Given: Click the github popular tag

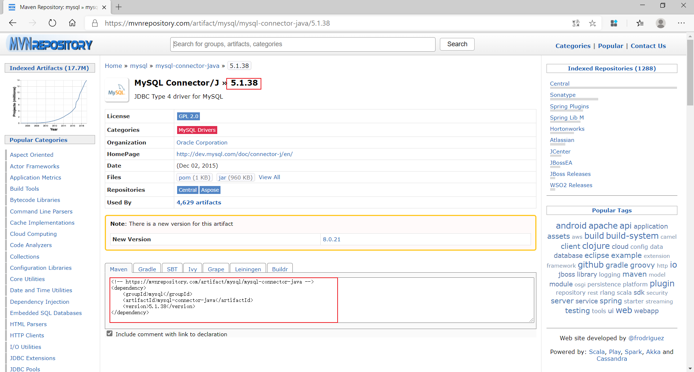Looking at the screenshot, I should click(591, 265).
